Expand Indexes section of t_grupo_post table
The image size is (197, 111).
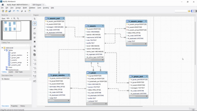pyautogui.click(x=147, y=96)
